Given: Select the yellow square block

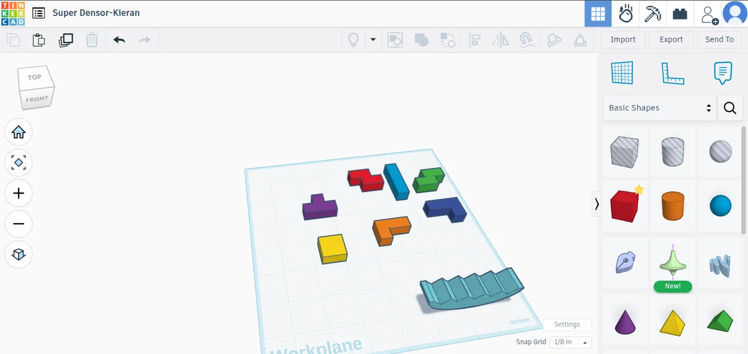Looking at the screenshot, I should click(x=332, y=249).
